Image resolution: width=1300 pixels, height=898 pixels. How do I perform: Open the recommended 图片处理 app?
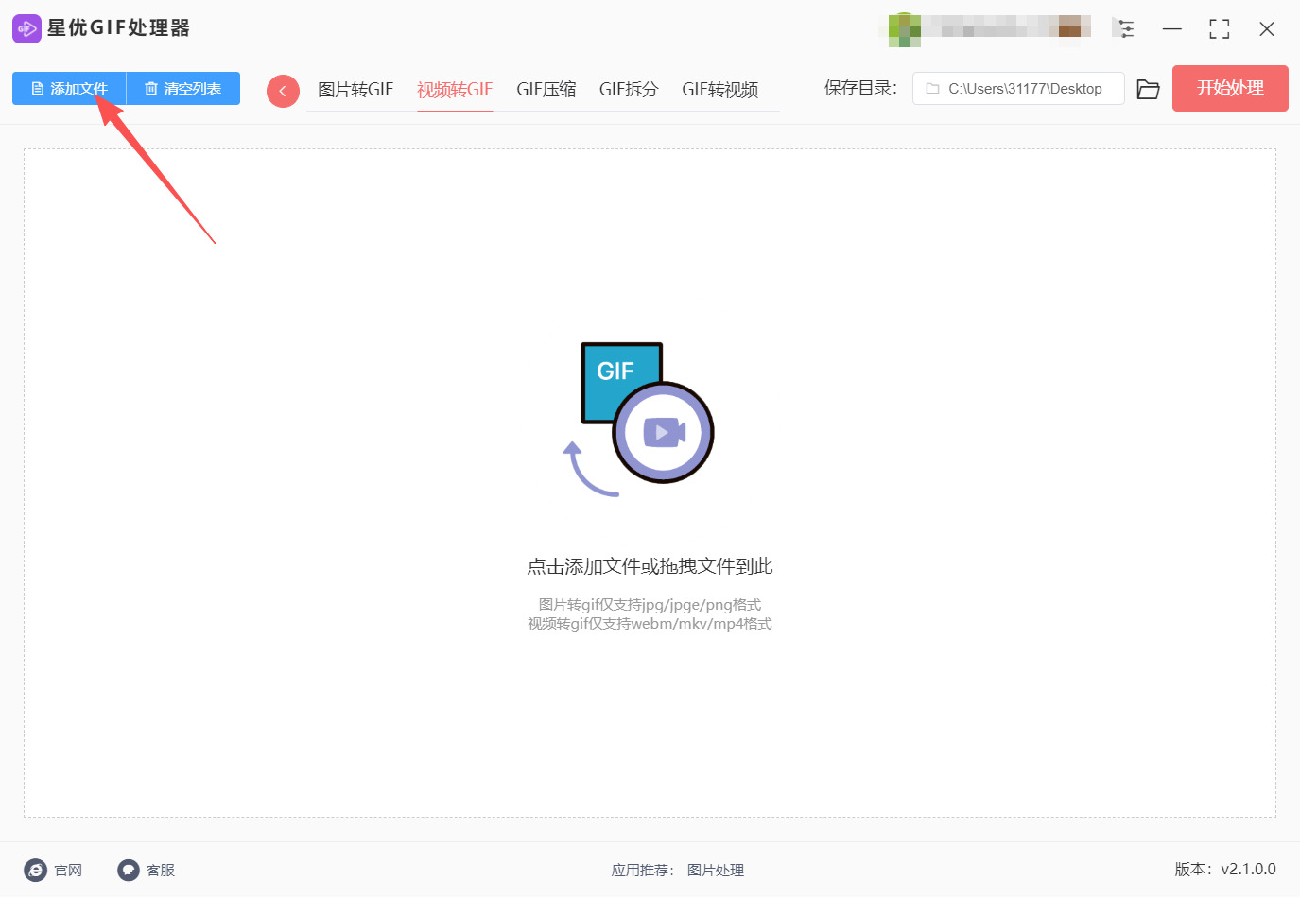point(716,871)
